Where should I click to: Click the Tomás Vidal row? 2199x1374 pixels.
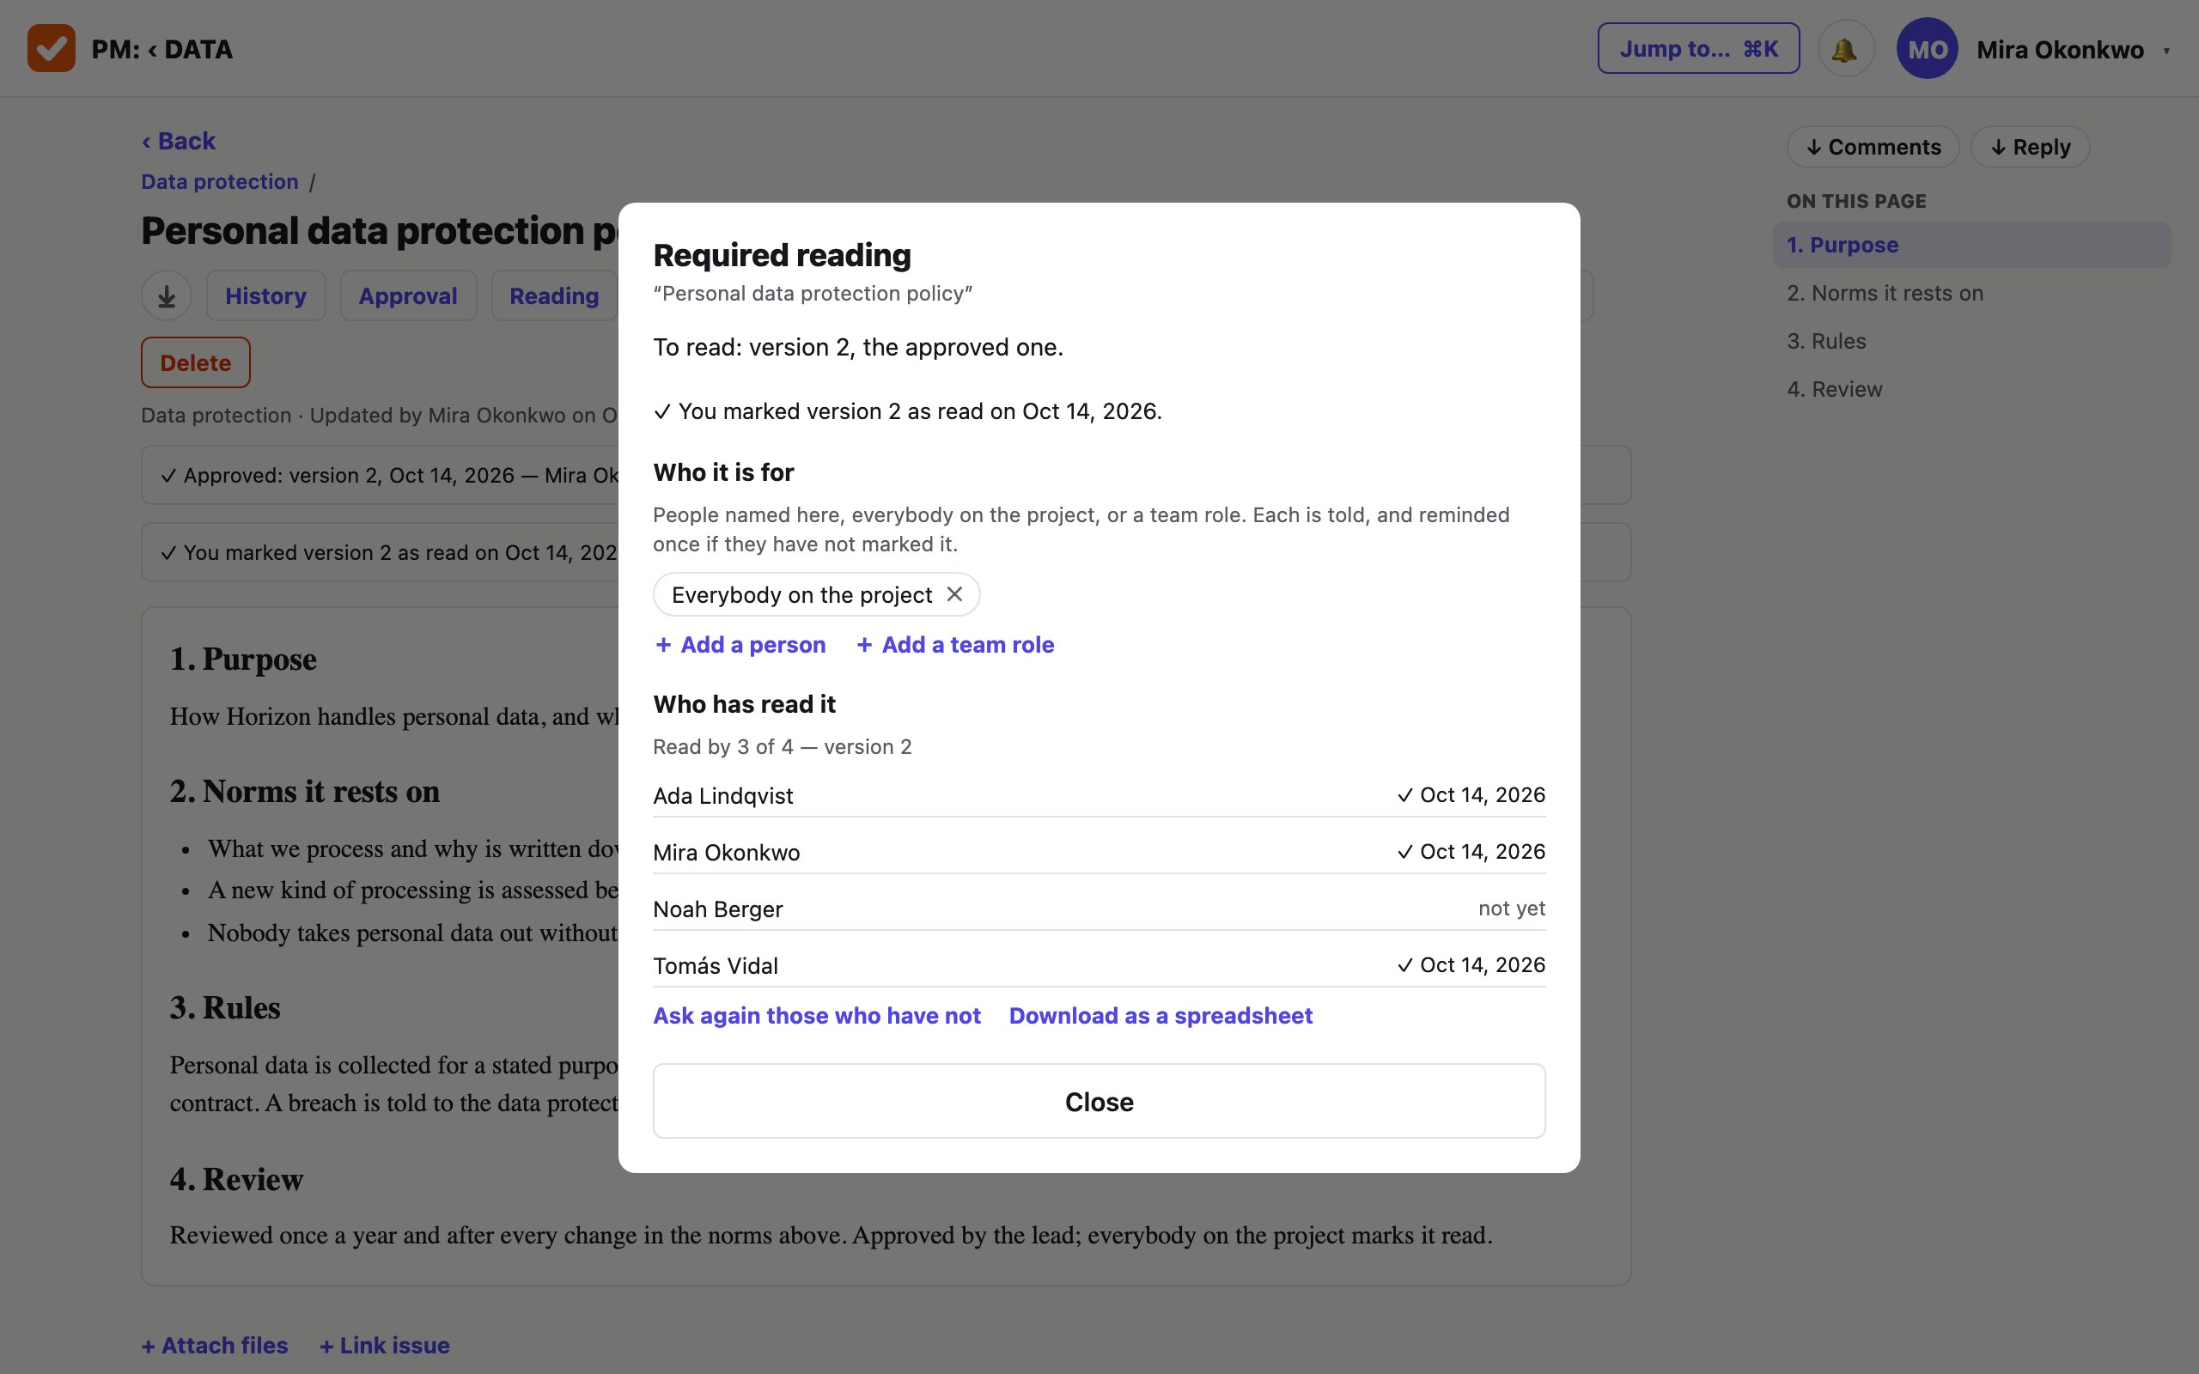pos(1099,965)
